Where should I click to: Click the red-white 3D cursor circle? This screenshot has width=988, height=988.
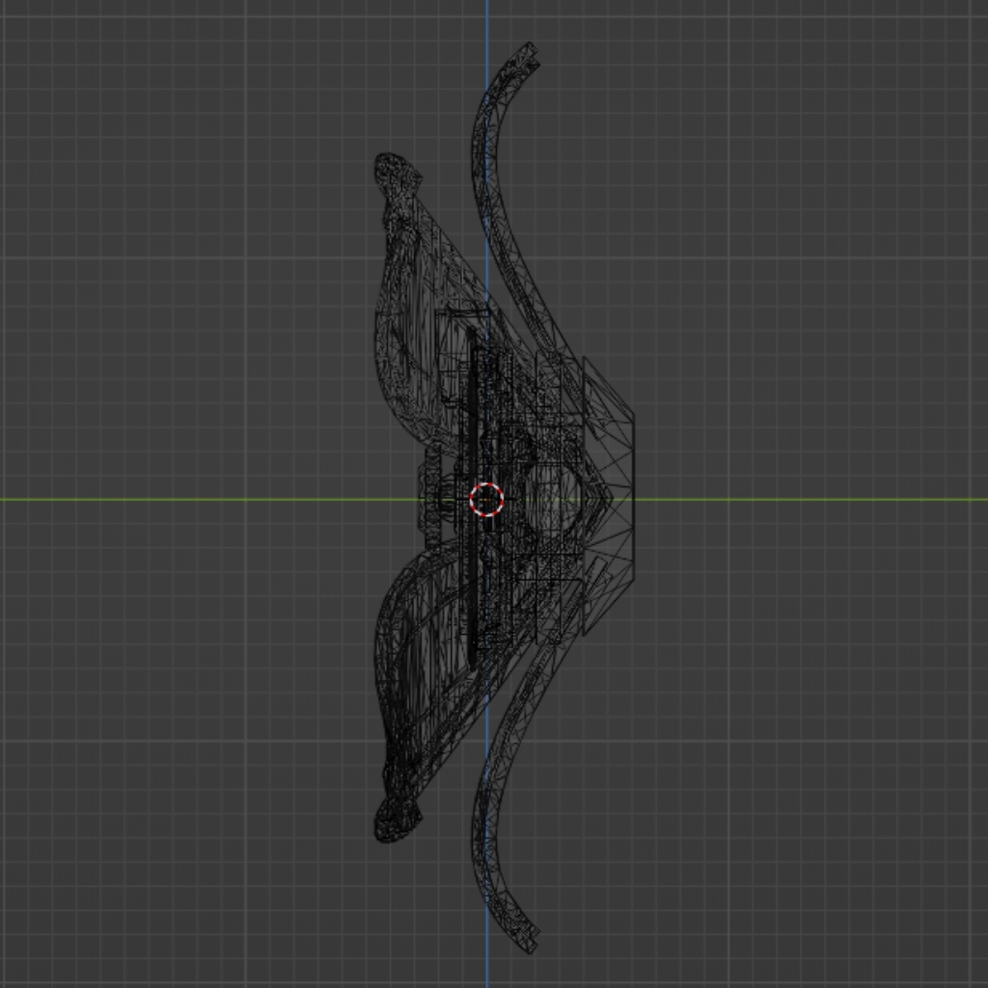[486, 500]
